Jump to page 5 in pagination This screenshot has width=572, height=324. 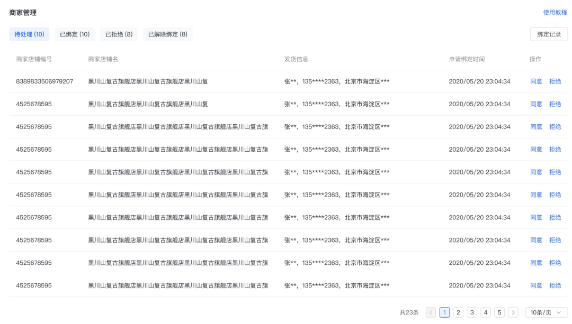pos(499,312)
